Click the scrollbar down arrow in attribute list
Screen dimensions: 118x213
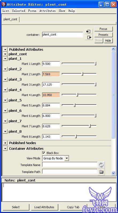113,173
